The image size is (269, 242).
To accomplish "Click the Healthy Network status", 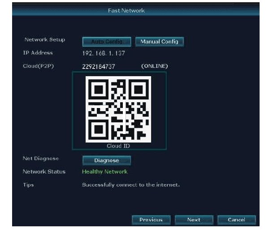I will click(x=105, y=172).
